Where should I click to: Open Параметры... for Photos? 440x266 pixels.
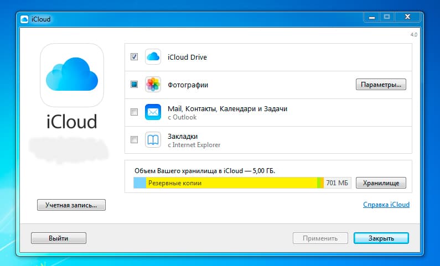(381, 85)
